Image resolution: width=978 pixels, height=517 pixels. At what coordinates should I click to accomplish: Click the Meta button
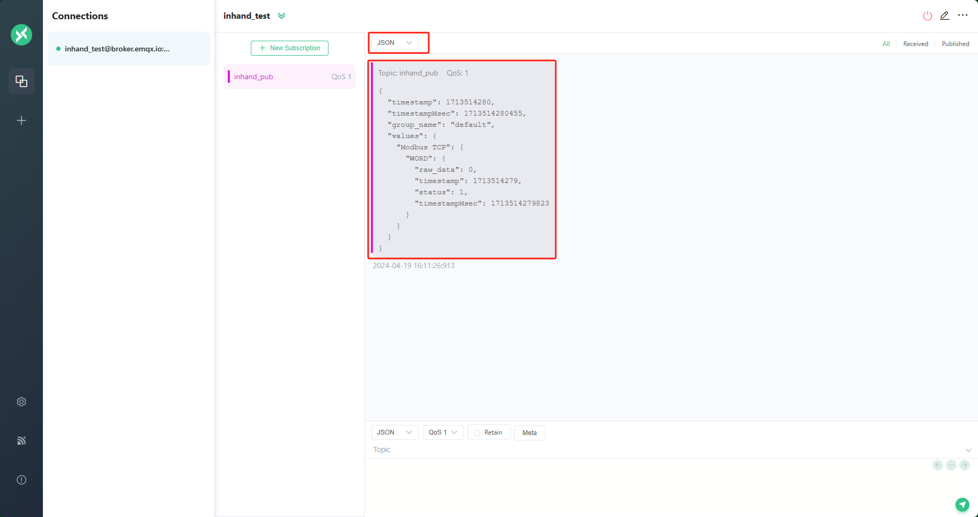529,432
